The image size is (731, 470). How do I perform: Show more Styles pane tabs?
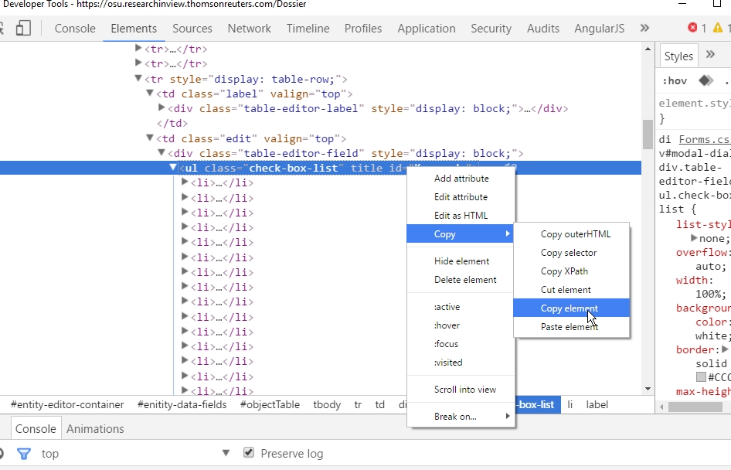point(710,55)
